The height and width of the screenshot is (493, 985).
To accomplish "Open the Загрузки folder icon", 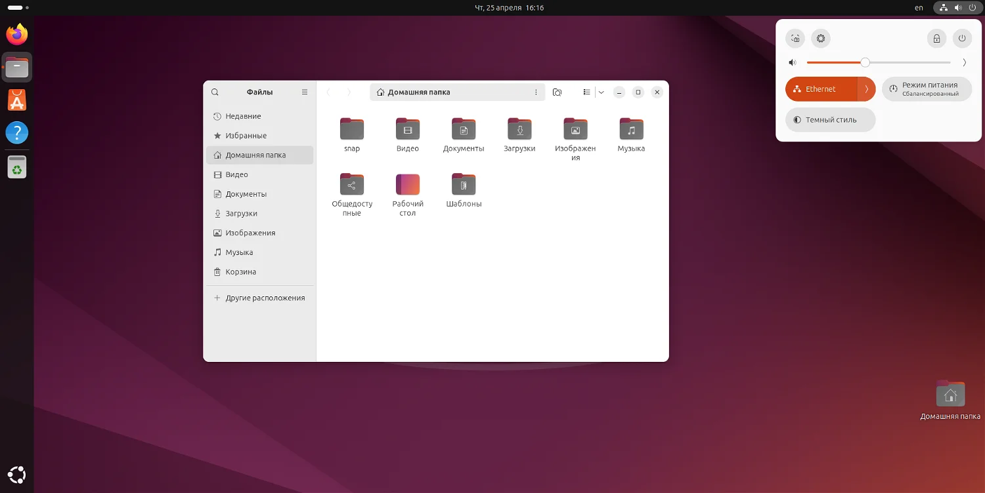I will 519,135.
